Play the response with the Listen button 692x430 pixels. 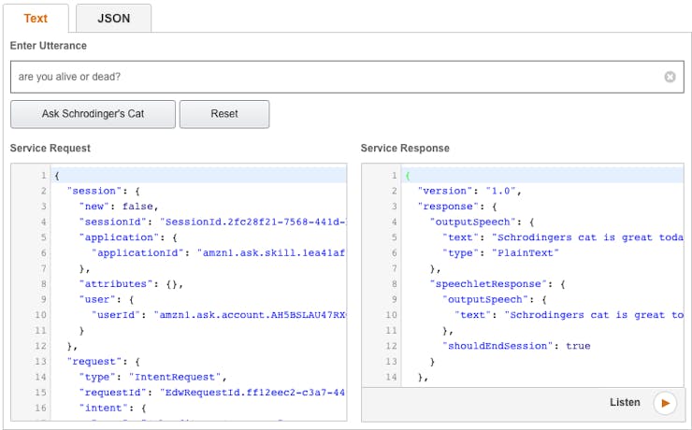[x=665, y=403]
